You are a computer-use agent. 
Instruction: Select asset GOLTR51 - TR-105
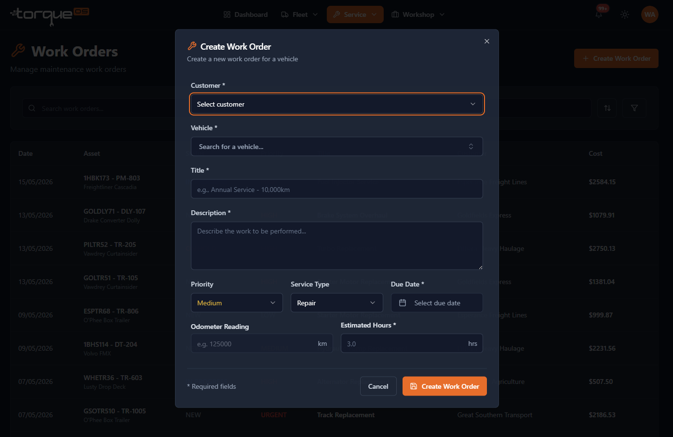pyautogui.click(x=111, y=278)
